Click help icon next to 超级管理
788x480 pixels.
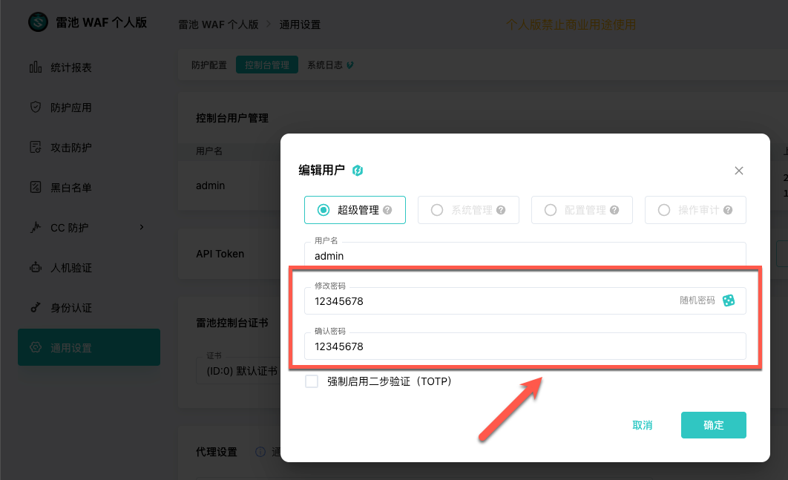pos(387,210)
